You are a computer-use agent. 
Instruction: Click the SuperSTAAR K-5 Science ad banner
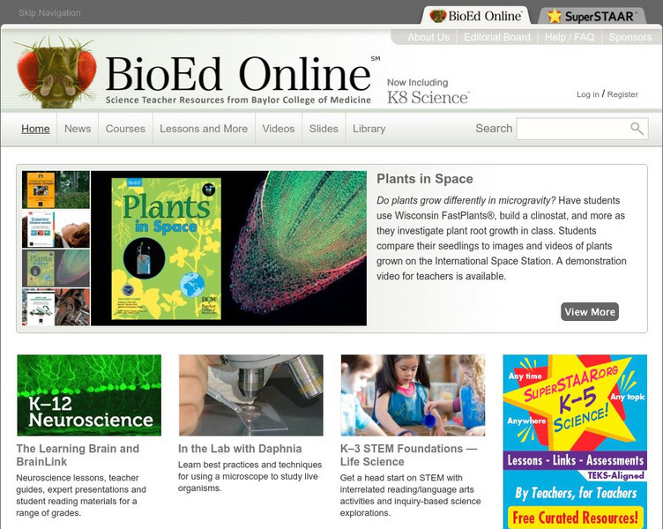pyautogui.click(x=575, y=442)
